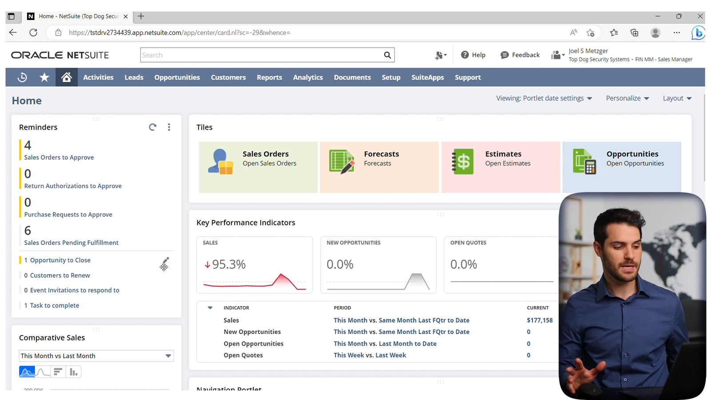
Task: Click the NEW OPPORTUNITIES KPI card
Action: click(378, 265)
